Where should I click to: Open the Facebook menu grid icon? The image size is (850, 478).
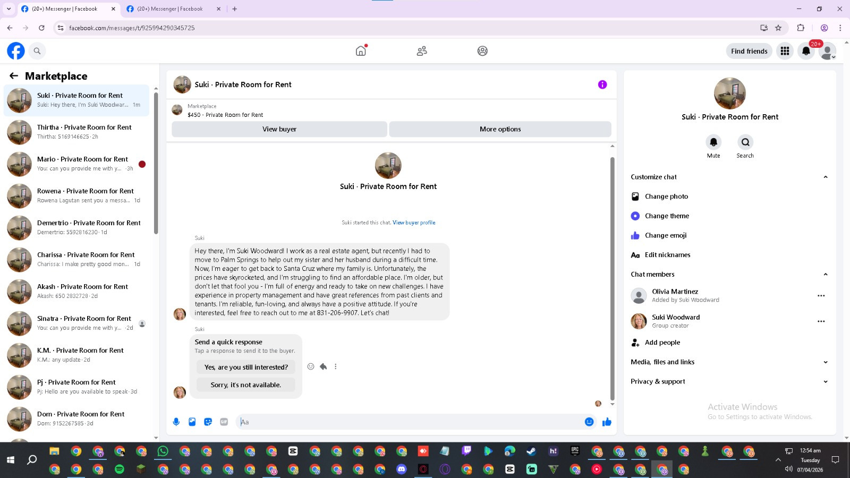785,51
